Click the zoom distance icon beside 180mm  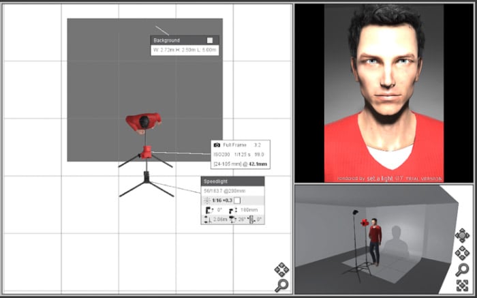pyautogui.click(x=233, y=210)
